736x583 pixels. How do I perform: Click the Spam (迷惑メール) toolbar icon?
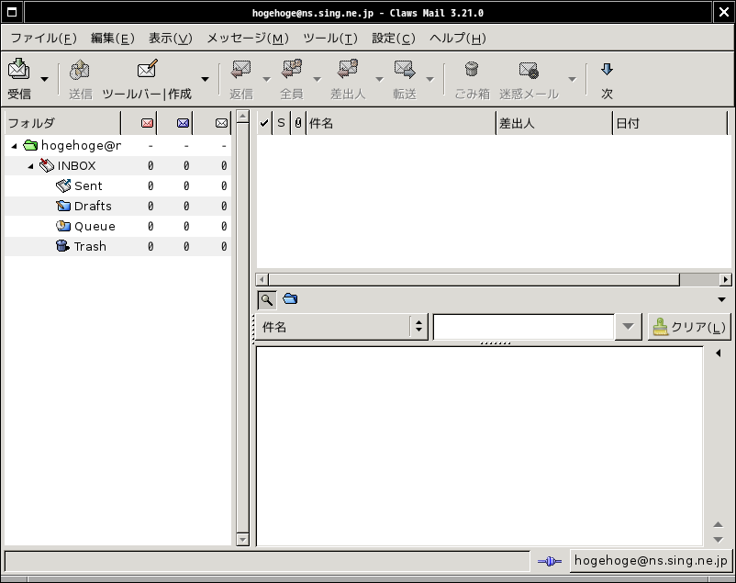point(529,70)
